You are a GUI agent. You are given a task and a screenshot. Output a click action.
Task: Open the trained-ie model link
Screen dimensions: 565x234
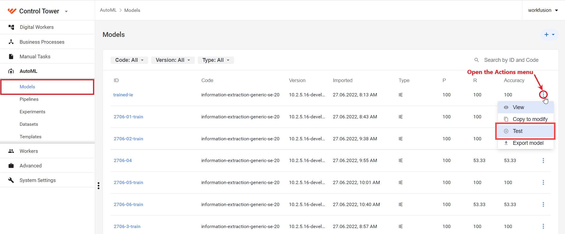(x=123, y=95)
